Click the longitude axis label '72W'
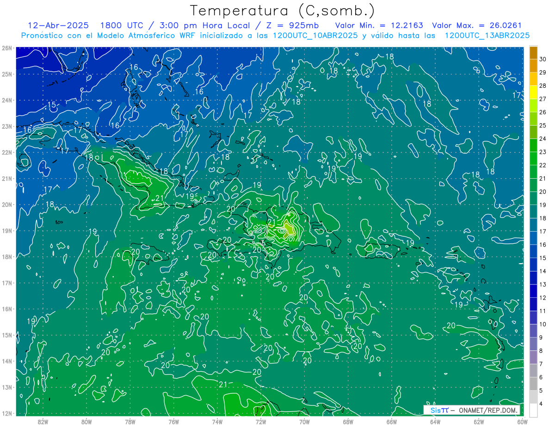Image resolution: width=555 pixels, height=428 pixels. click(x=261, y=421)
